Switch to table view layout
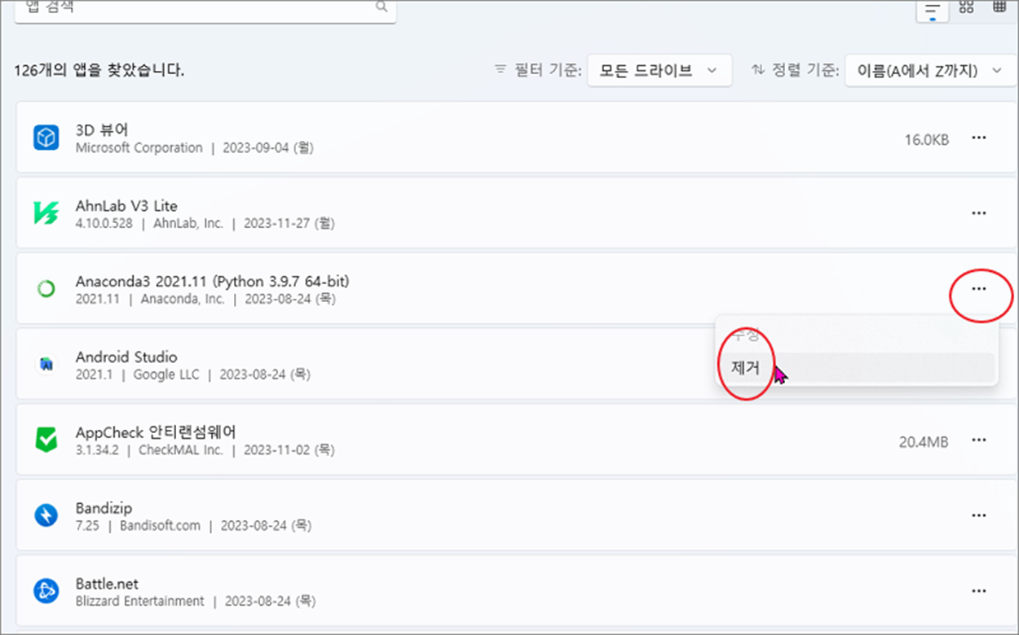Screen dimensions: 1019x635 coord(999,7)
